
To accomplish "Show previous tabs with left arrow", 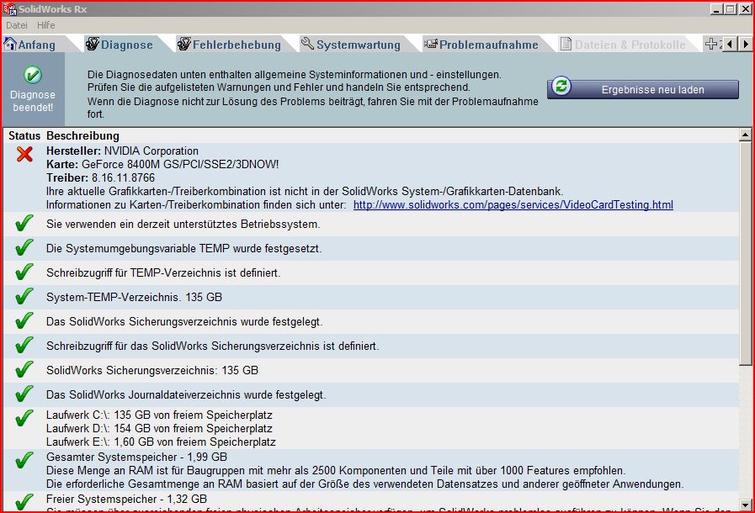I will click(730, 44).
